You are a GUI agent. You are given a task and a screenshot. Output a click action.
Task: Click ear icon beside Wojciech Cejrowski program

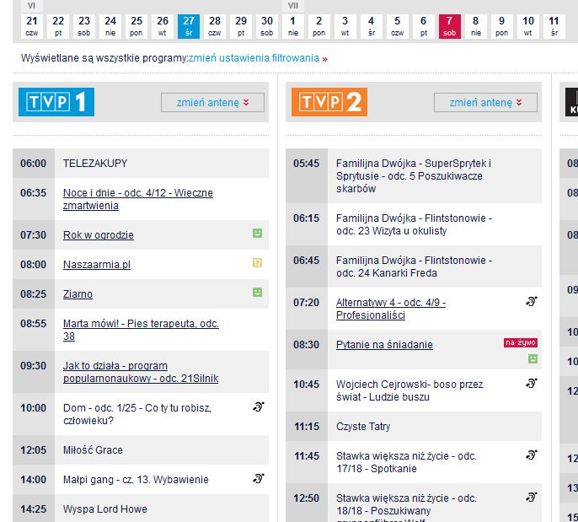pyautogui.click(x=532, y=383)
